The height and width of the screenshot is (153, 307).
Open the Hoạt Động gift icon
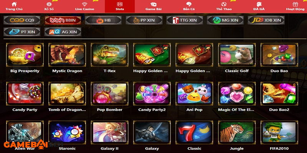[295, 4]
